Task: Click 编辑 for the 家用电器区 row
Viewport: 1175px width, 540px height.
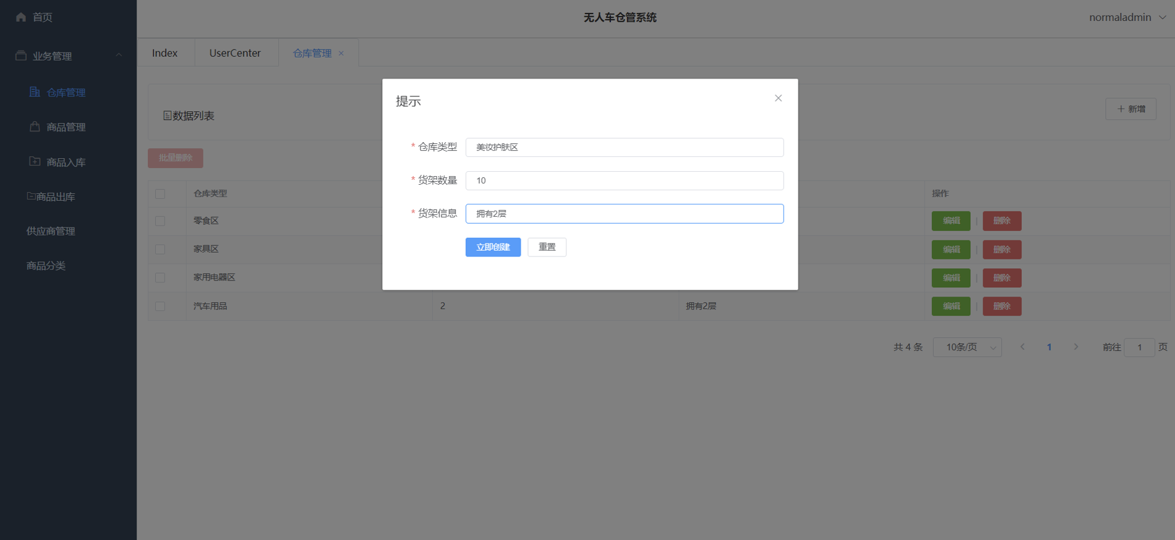Action: 951,278
